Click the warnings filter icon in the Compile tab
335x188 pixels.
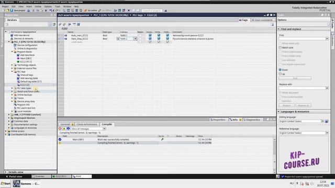pyautogui.click(x=64, y=128)
